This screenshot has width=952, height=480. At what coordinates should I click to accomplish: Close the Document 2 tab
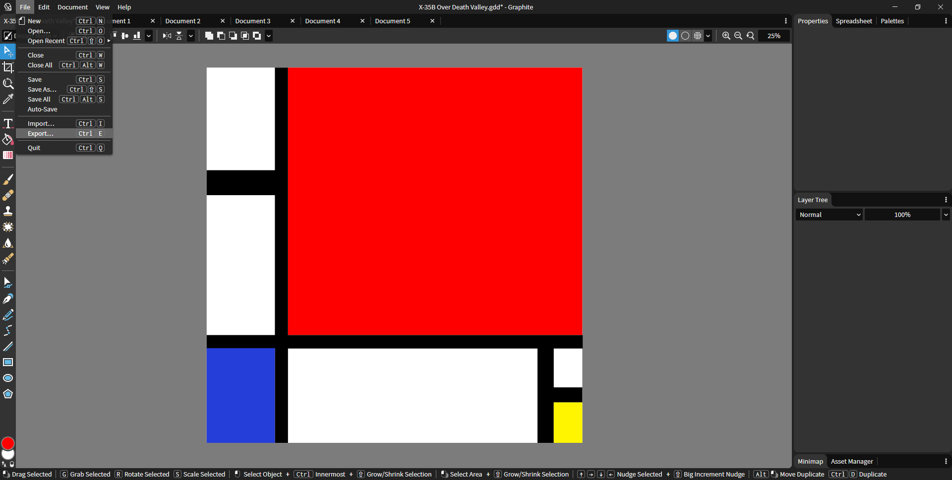[x=223, y=21]
